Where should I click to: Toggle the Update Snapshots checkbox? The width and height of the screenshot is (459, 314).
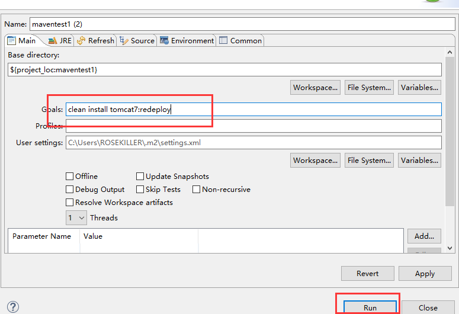[140, 177]
